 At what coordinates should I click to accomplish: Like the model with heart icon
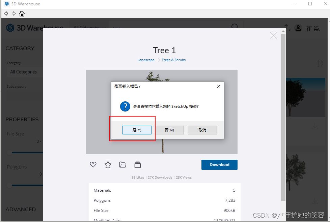click(93, 165)
